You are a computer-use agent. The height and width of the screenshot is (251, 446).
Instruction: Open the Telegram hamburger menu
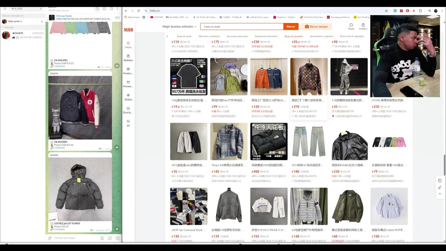(5, 9)
